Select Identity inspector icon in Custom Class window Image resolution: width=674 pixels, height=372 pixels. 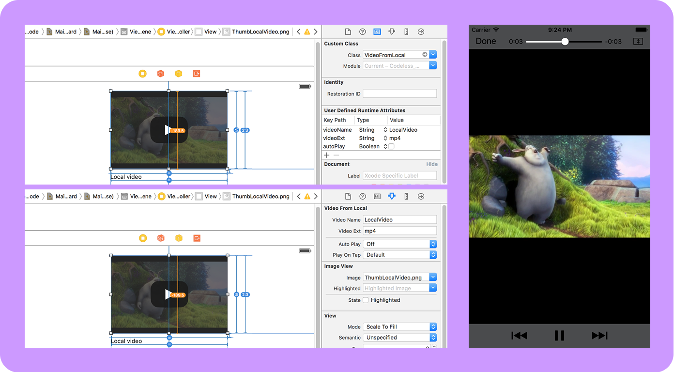pyautogui.click(x=377, y=31)
